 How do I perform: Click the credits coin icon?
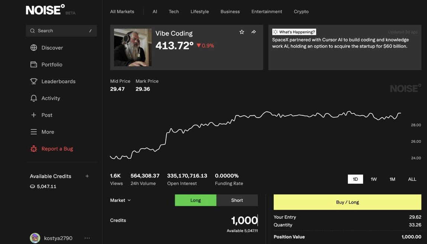coord(32,187)
